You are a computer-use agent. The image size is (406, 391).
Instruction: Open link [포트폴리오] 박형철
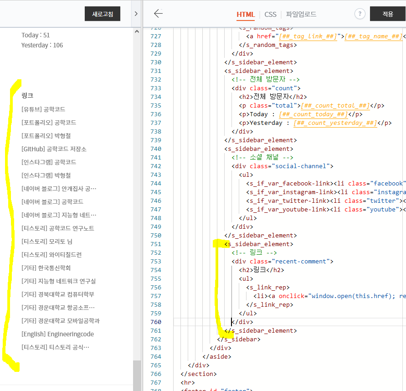(x=46, y=136)
